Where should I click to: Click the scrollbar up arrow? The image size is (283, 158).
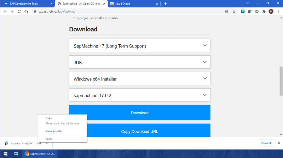(281, 18)
